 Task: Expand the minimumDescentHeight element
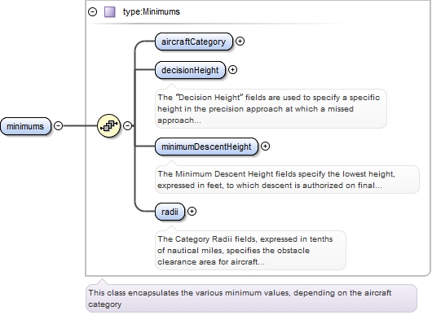(265, 146)
